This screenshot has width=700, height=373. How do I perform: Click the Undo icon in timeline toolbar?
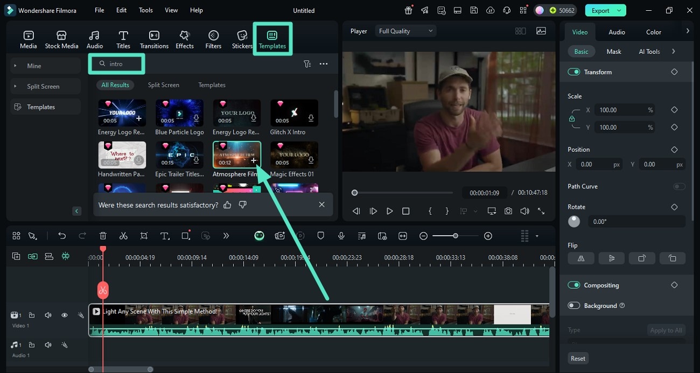[62, 236]
